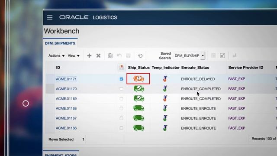Viewport: 277px width, 156px height.
Task: Open shipment link ACME.01167
Action: click(66, 118)
